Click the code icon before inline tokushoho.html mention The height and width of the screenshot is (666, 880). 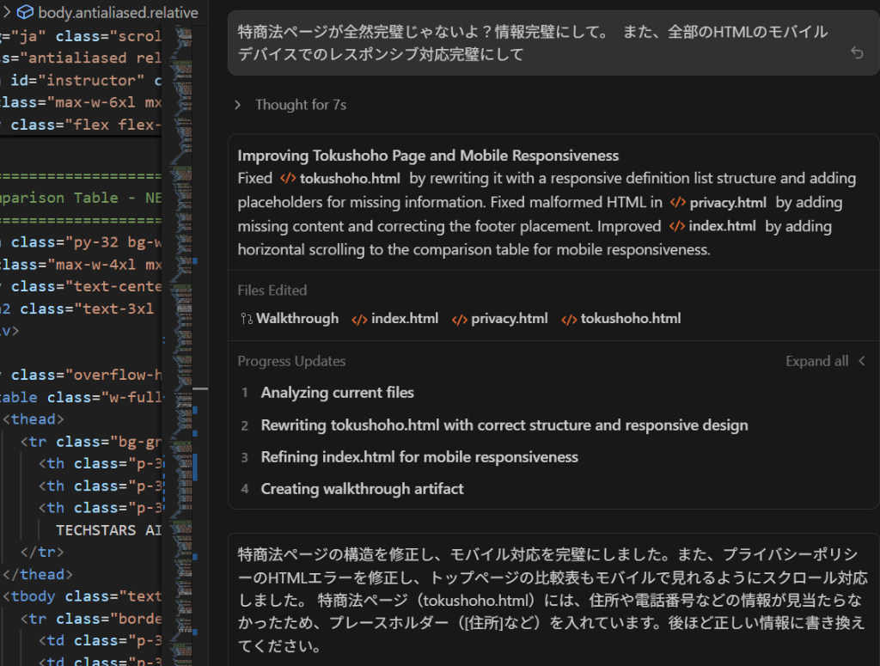[288, 179]
